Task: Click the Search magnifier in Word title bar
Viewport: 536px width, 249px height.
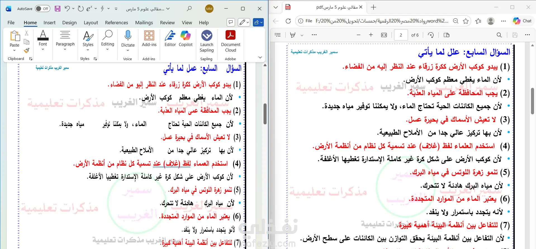Action: 189,9
